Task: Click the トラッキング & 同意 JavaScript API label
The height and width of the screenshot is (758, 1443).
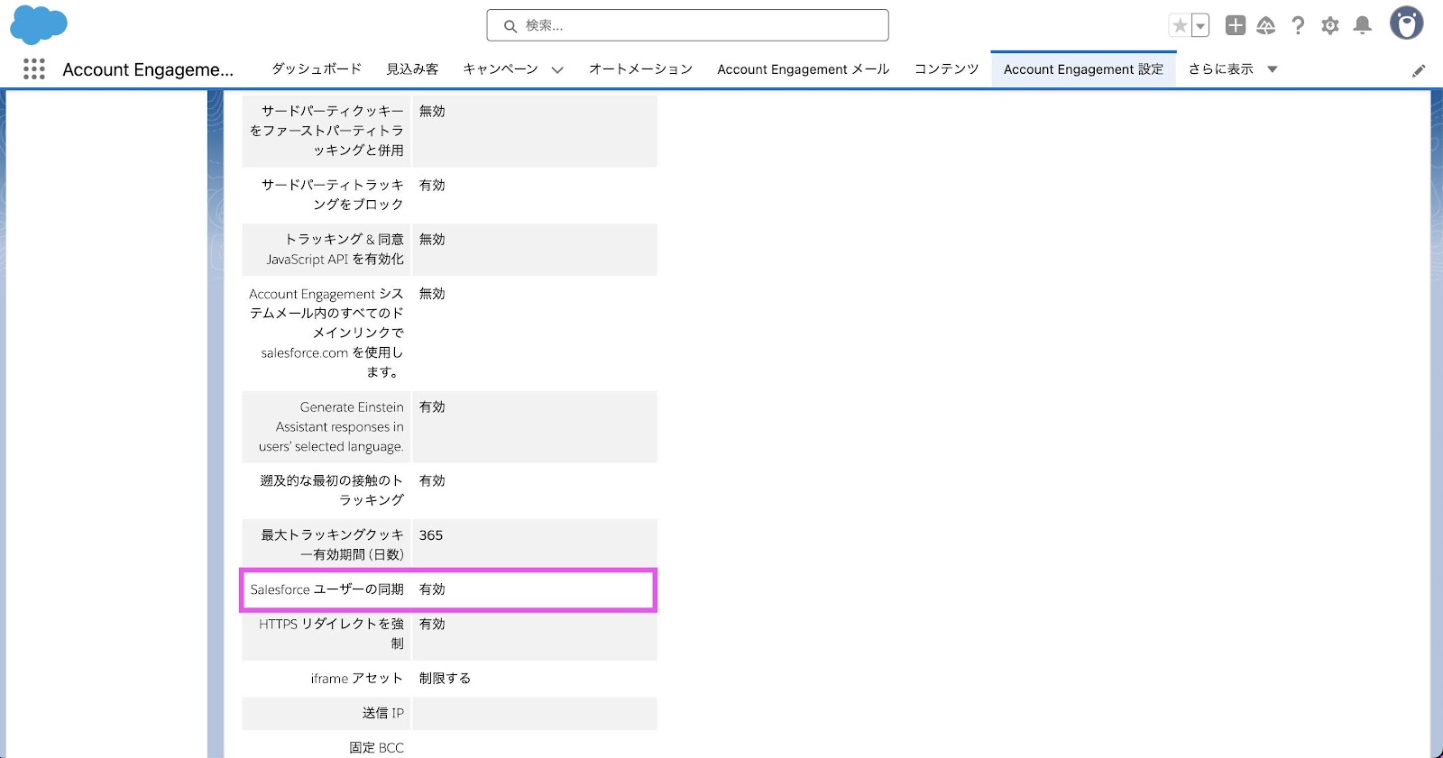Action: coord(335,249)
